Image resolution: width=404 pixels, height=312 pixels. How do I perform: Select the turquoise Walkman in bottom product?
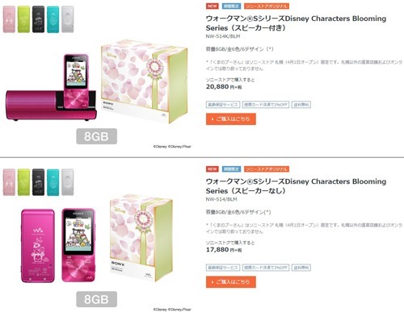pyautogui.click(x=53, y=182)
